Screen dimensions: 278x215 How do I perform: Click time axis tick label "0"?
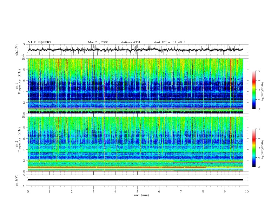point(28,191)
